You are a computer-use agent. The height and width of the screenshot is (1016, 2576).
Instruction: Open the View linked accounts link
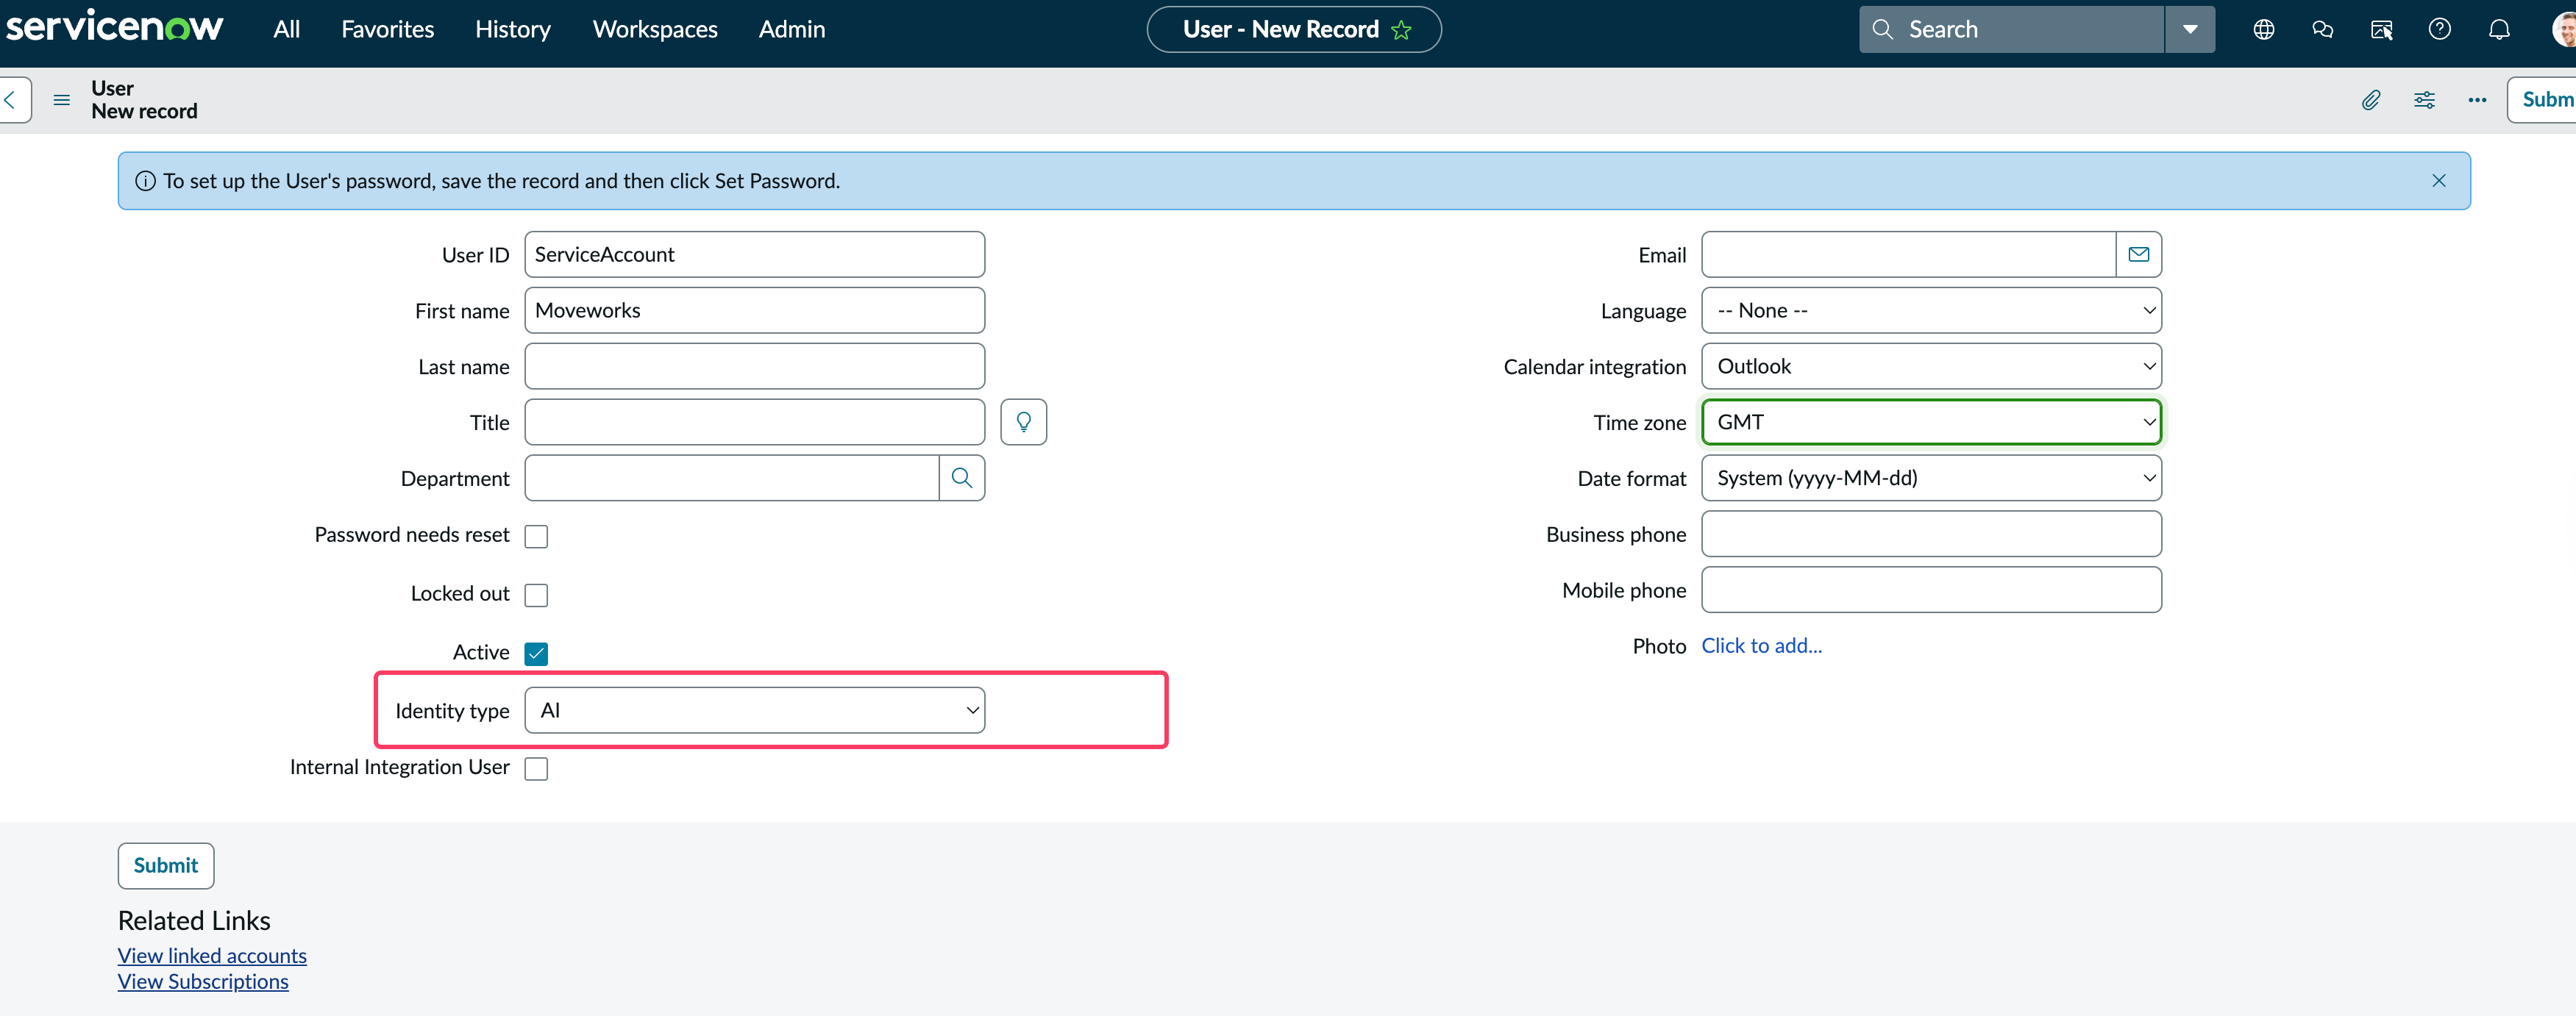[x=212, y=955]
